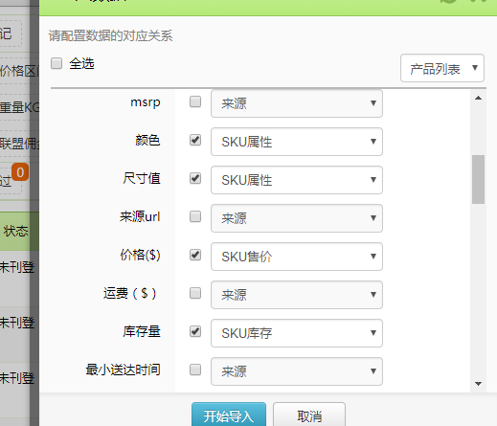Tick the 来源url checkbox
Image resolution: width=497 pixels, height=426 pixels.
[195, 216]
